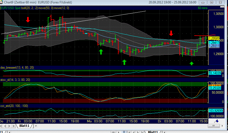The height and width of the screenshot is (133, 228).
Task: Click the 1,29000 price scale label
Action: tap(218, 54)
